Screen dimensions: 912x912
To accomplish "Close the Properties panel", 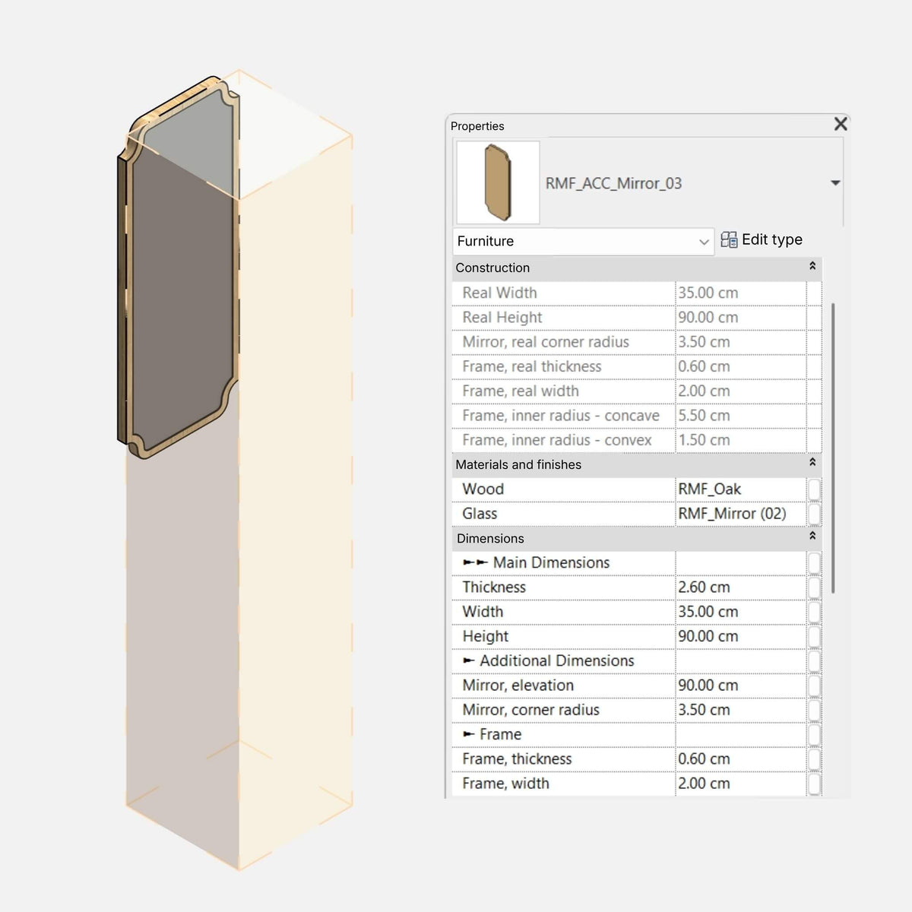I will [840, 124].
